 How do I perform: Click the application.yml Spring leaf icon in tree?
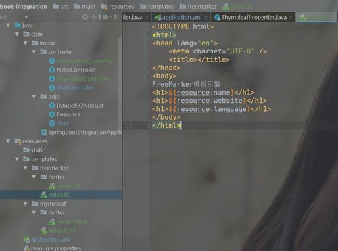click(x=26, y=239)
